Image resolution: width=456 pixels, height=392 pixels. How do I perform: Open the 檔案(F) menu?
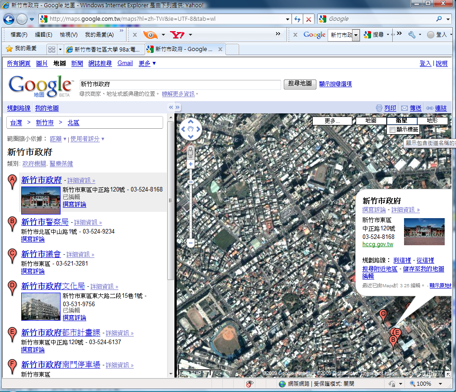pyautogui.click(x=19, y=35)
